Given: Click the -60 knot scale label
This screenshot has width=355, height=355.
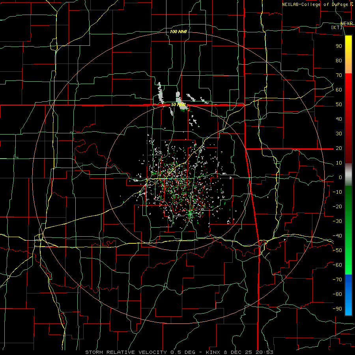Looking at the screenshot, I should point(337,265).
